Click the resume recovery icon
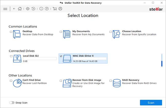166x108 pixels. [33, 9]
